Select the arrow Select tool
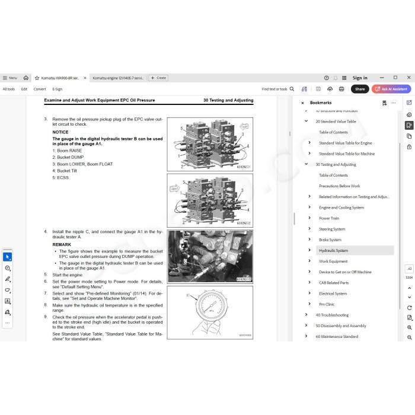This screenshot has height=415, width=415. (x=7, y=257)
